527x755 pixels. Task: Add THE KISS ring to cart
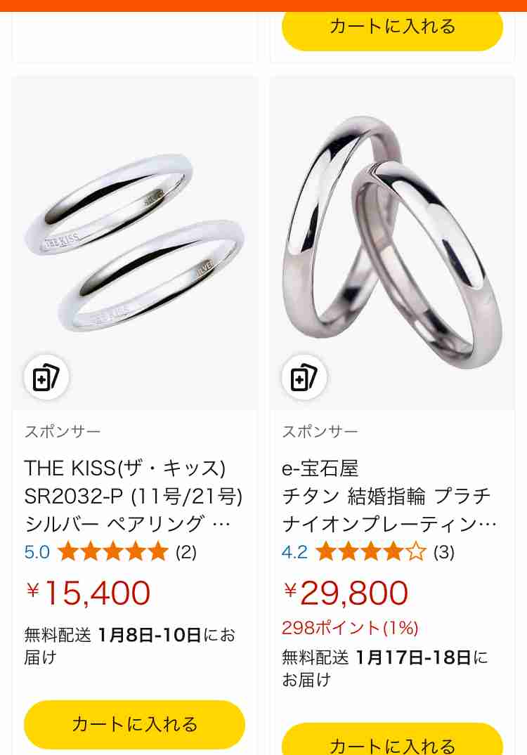click(x=134, y=724)
